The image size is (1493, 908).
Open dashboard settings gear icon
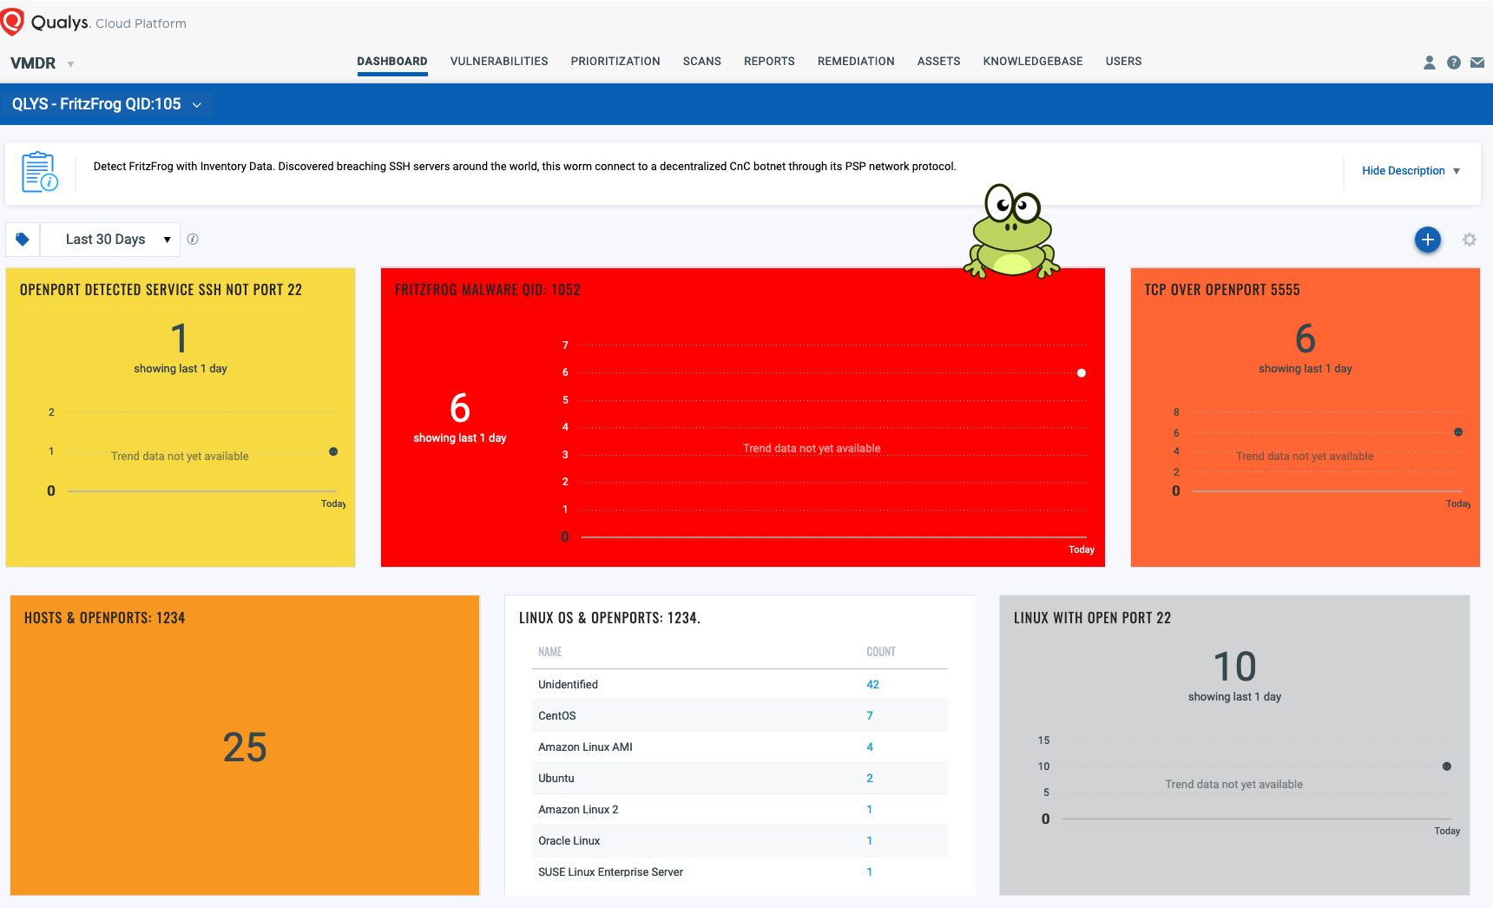click(x=1470, y=240)
